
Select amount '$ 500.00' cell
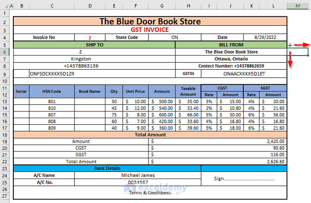(162, 101)
